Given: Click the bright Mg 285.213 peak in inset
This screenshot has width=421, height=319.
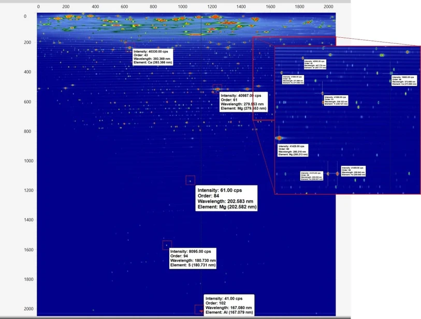Looking at the screenshot, I should point(280,138).
